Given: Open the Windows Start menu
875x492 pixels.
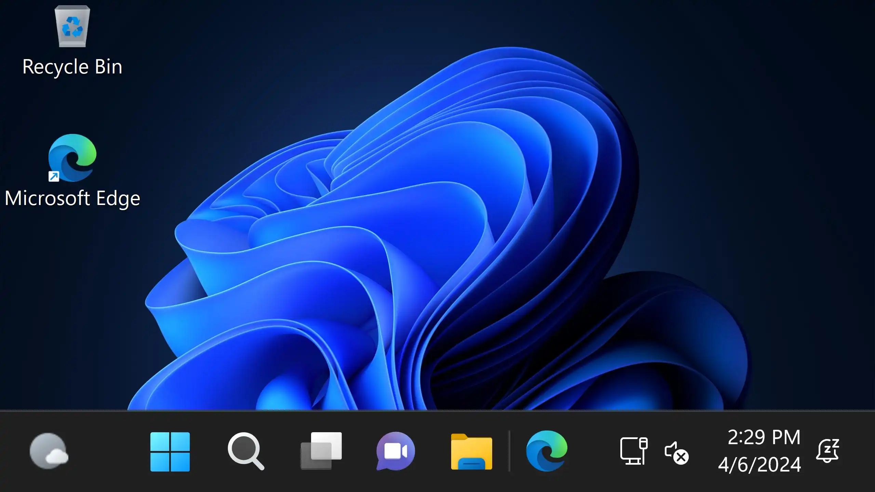Looking at the screenshot, I should point(170,451).
